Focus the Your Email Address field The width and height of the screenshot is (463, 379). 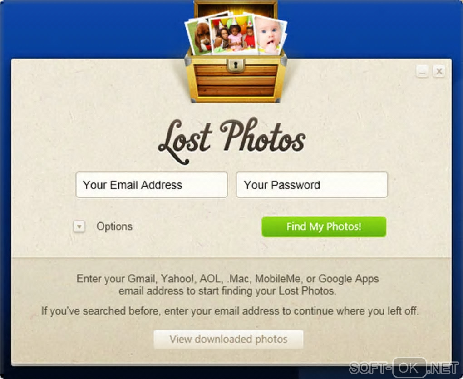[152, 185]
